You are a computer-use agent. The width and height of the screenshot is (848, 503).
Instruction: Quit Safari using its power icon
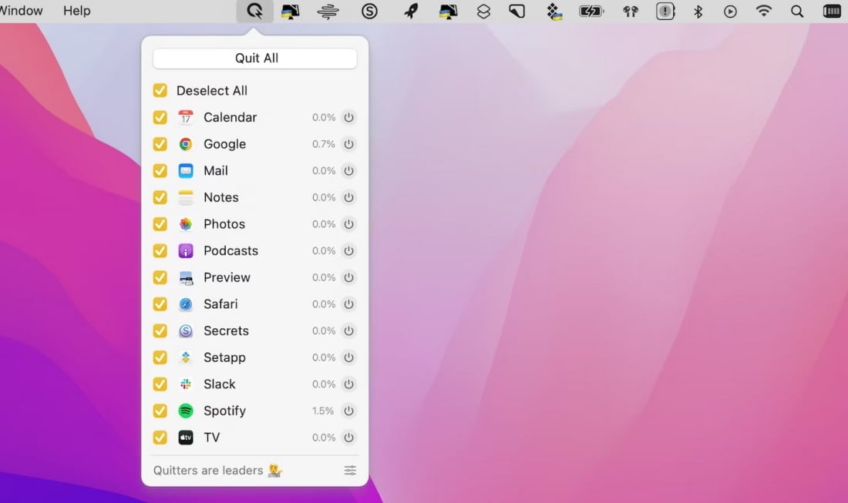[x=348, y=304]
